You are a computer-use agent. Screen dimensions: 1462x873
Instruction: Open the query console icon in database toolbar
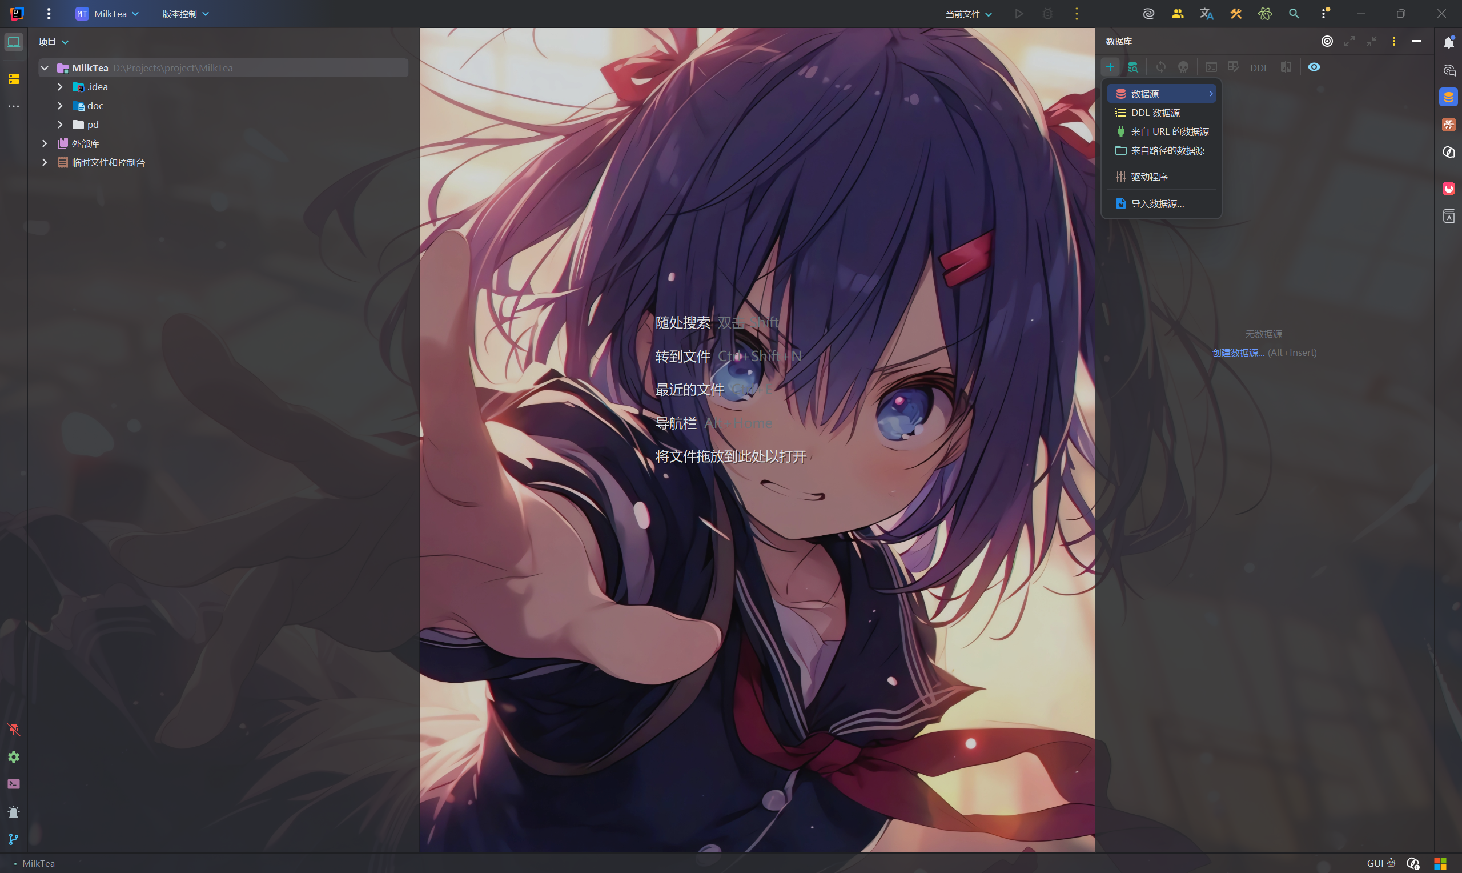point(1211,67)
